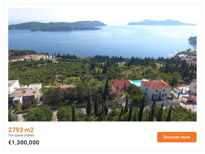
Task: Select the 2793 m2 area heading
Action: coord(21,130)
